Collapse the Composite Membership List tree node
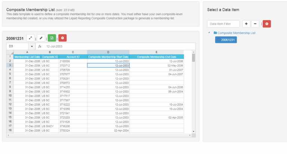 pos(209,33)
